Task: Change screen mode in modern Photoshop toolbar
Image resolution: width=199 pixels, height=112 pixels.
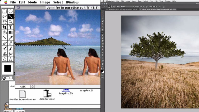Action: pos(102,78)
